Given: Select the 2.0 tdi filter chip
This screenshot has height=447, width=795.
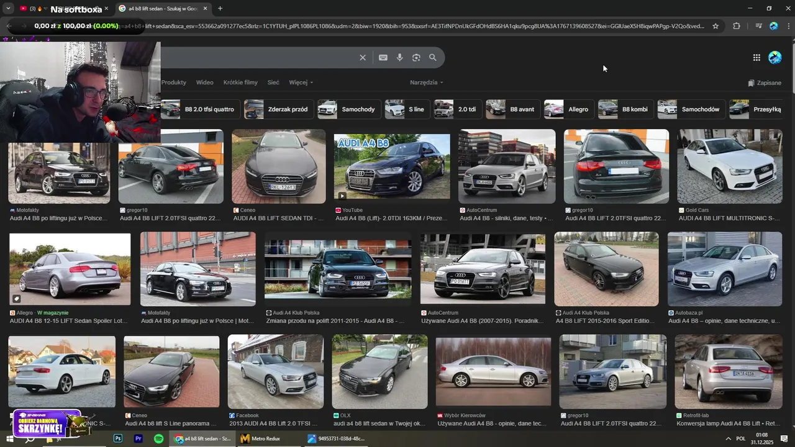Looking at the screenshot, I should (x=458, y=109).
